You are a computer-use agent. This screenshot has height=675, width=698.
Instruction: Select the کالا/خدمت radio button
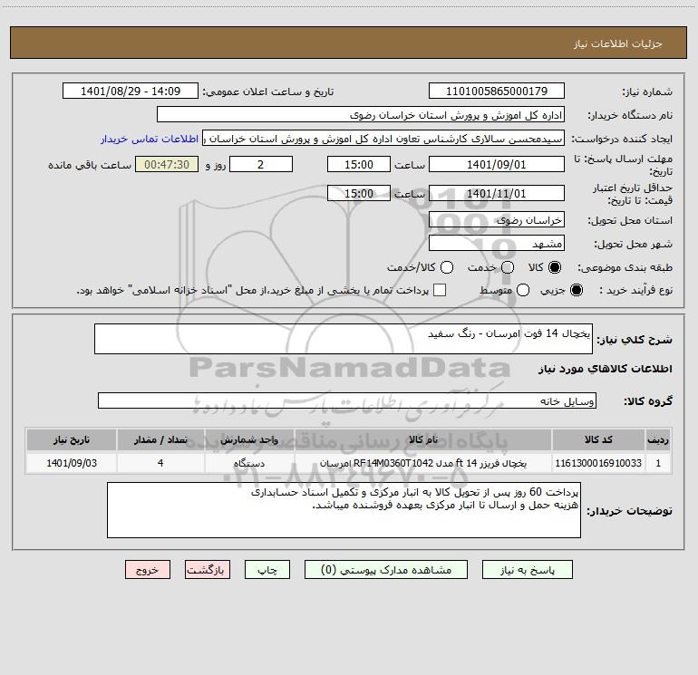(447, 267)
